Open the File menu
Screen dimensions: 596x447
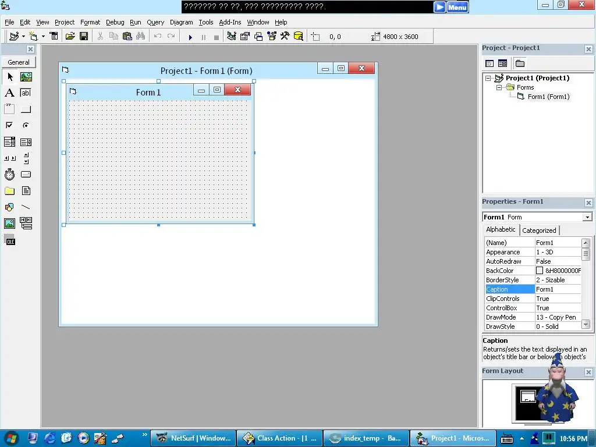click(x=9, y=22)
